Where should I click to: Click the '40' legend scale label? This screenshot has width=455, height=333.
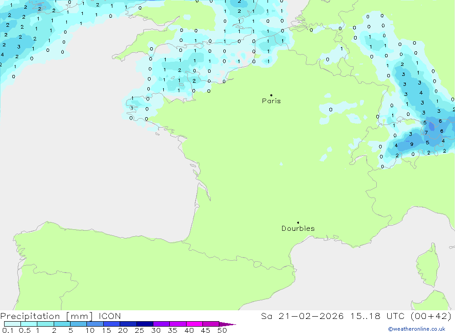point(189,330)
